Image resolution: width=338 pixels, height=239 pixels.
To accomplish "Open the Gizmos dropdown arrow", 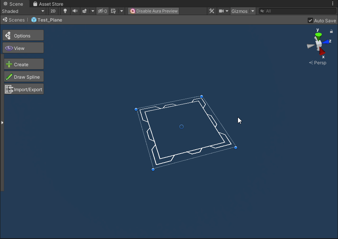I will pos(253,11).
